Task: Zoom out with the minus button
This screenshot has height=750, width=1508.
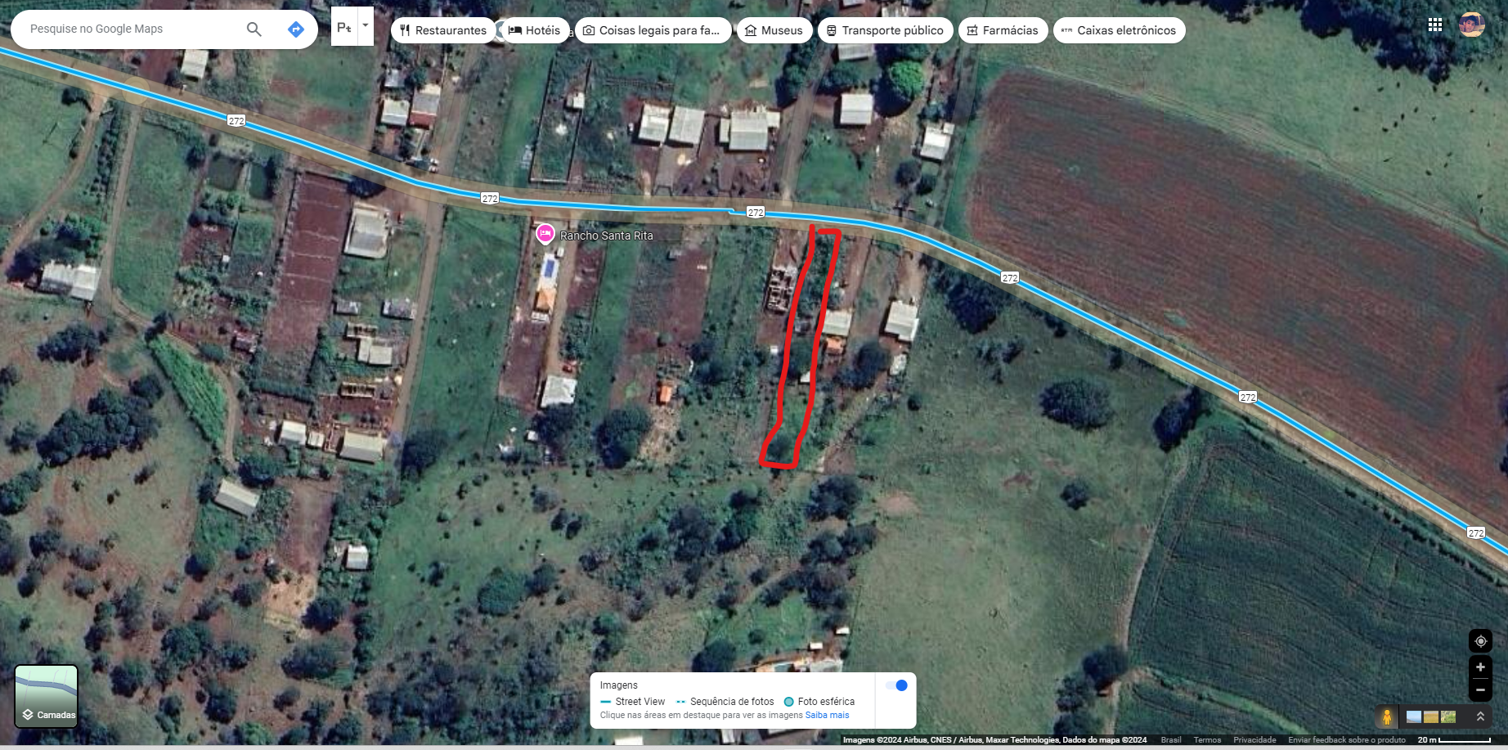Action: click(1480, 690)
